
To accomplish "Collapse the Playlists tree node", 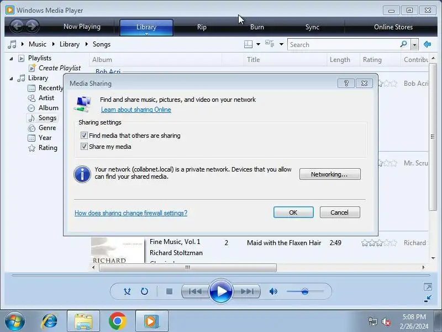I will click(11, 59).
